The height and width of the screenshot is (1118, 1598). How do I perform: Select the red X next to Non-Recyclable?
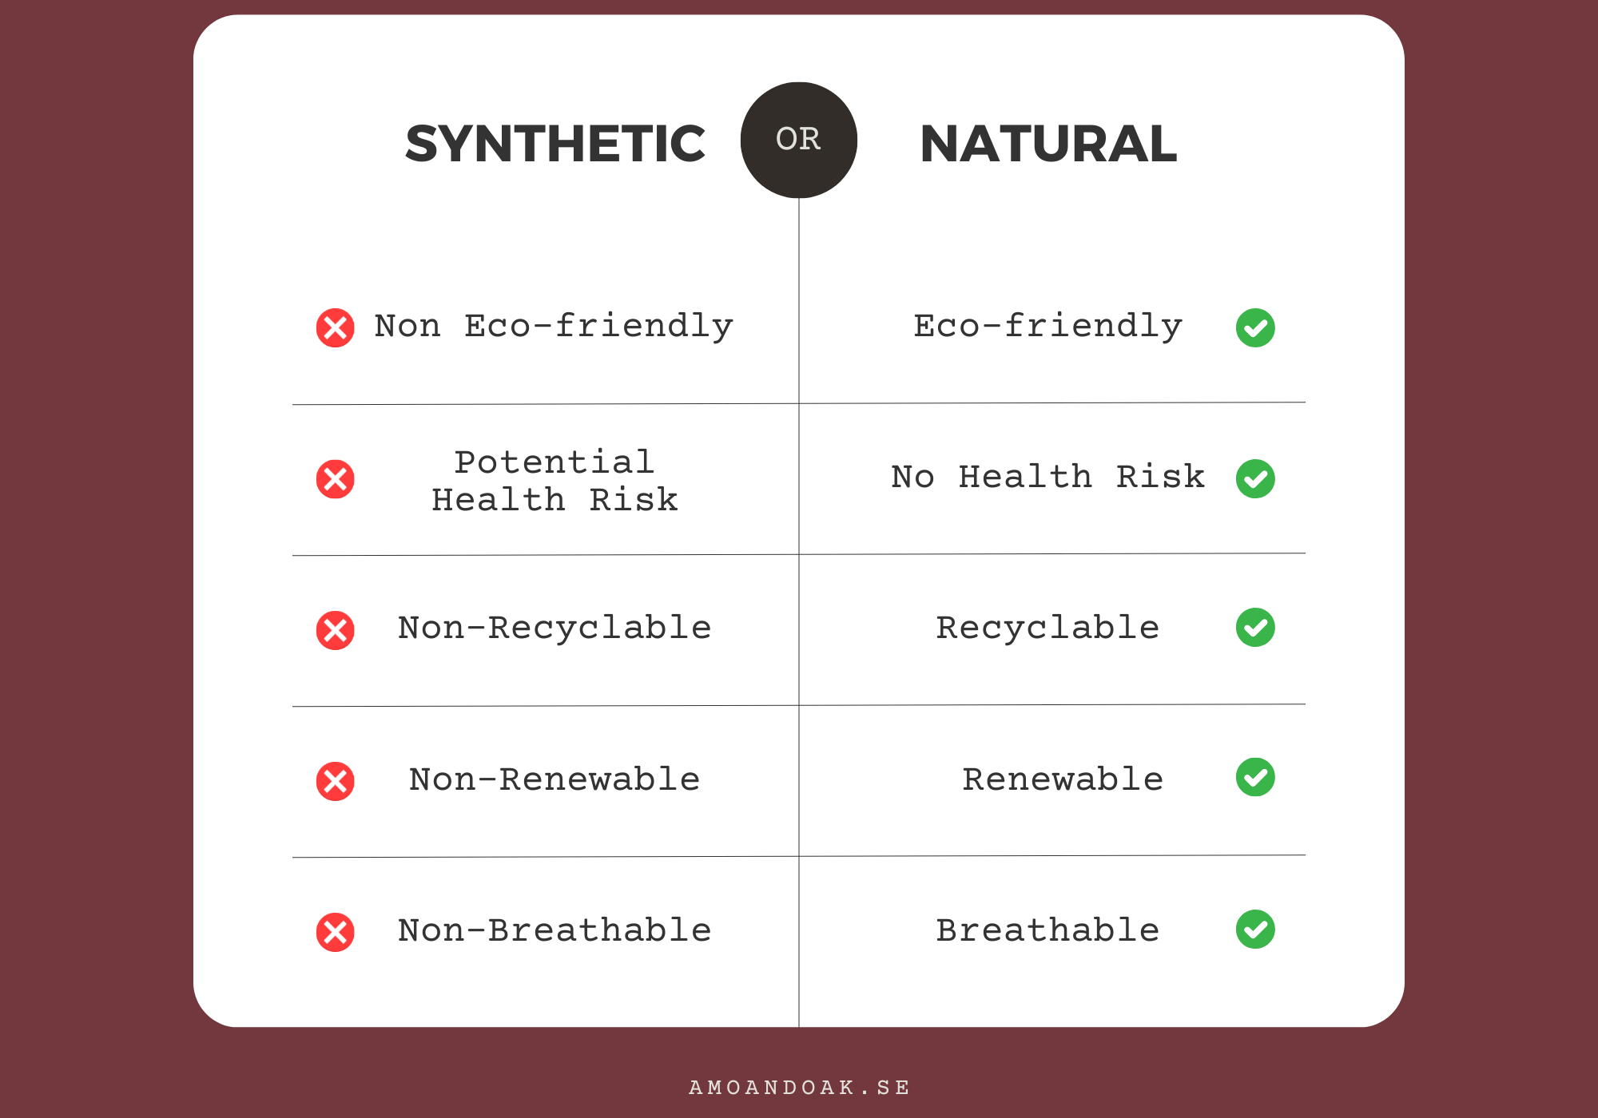click(336, 630)
